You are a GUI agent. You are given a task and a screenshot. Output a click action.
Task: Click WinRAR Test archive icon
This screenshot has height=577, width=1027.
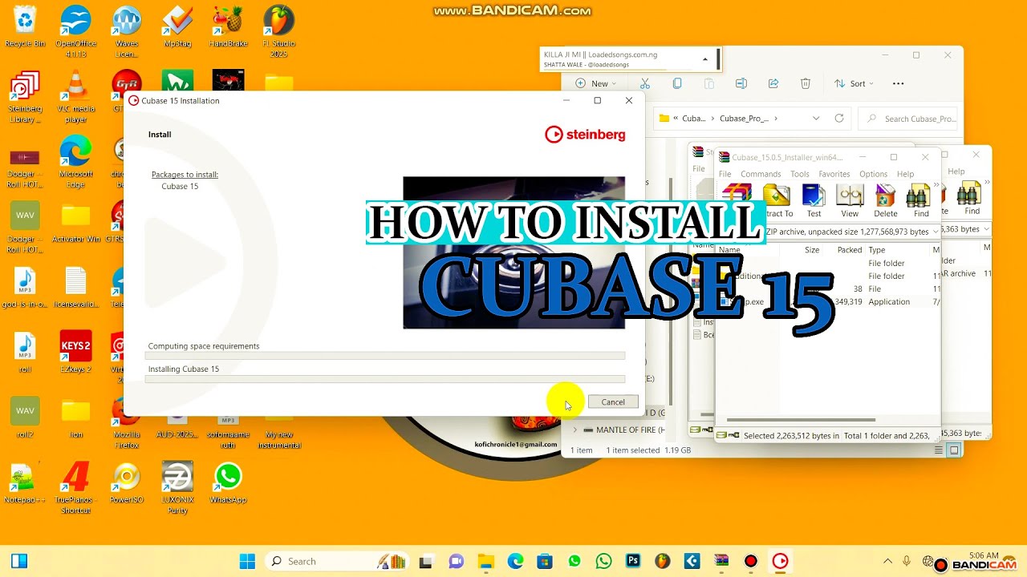coord(814,200)
